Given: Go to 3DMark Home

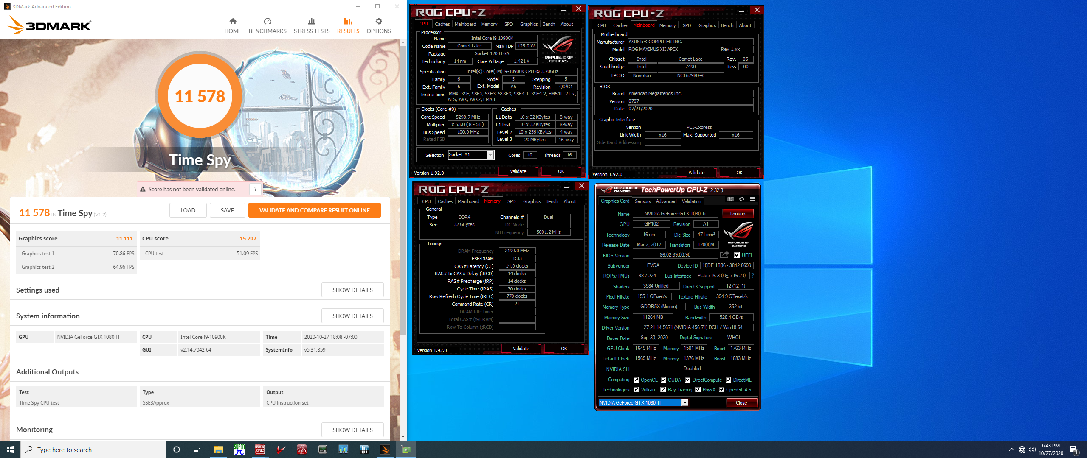Looking at the screenshot, I should [x=233, y=26].
